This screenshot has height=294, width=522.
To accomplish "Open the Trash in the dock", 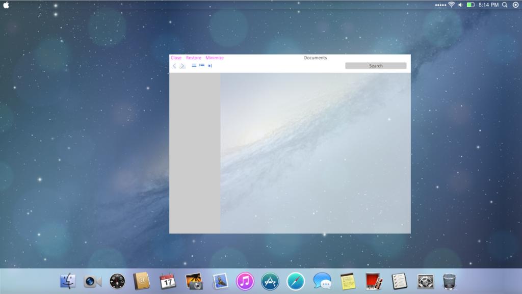I will [449, 281].
